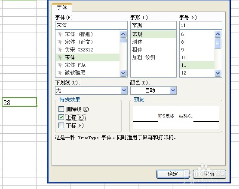Viewport: 239px width, 189px height.
Task: Open the 颜色 color dropdown
Action: pyautogui.click(x=173, y=90)
